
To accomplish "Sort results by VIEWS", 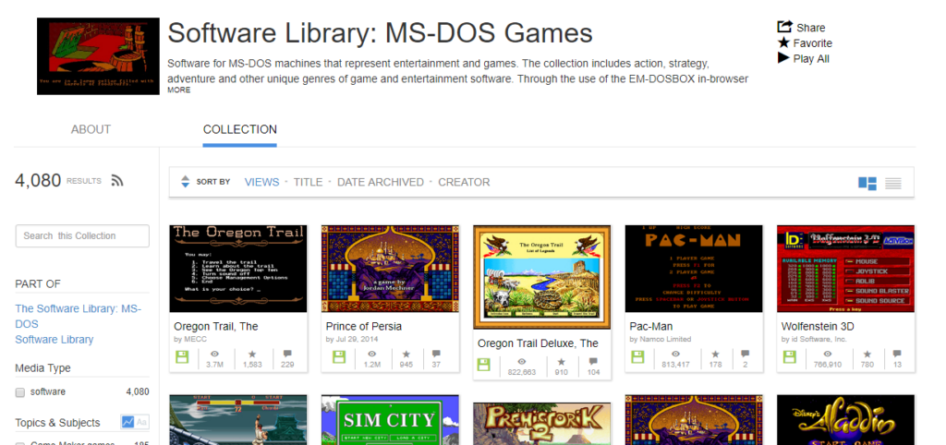I will 261,182.
